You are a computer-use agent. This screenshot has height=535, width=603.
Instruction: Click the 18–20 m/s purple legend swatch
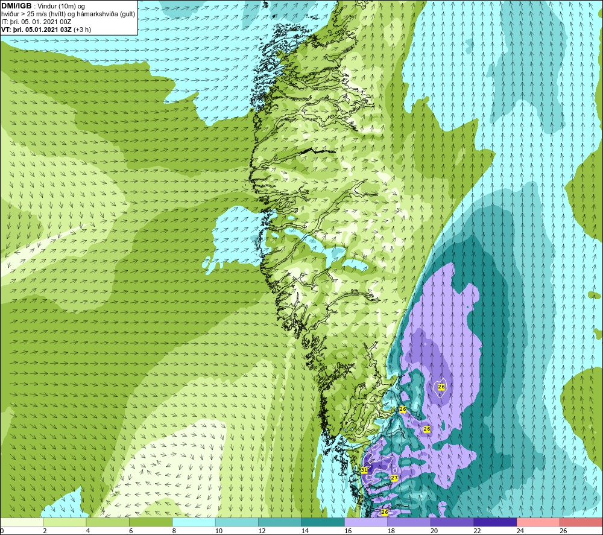(409, 522)
